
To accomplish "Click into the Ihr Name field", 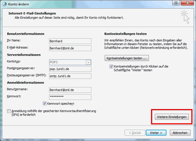I will [70, 41].
